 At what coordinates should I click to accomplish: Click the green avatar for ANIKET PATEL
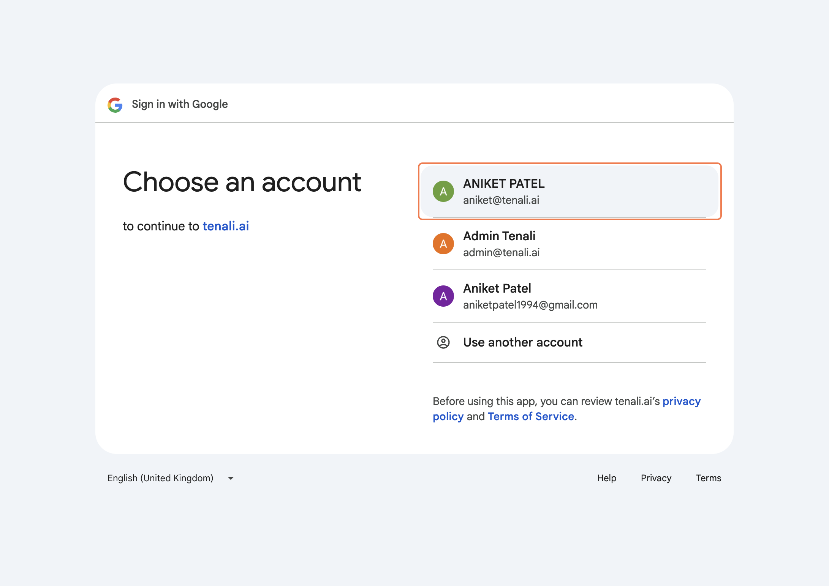click(443, 191)
